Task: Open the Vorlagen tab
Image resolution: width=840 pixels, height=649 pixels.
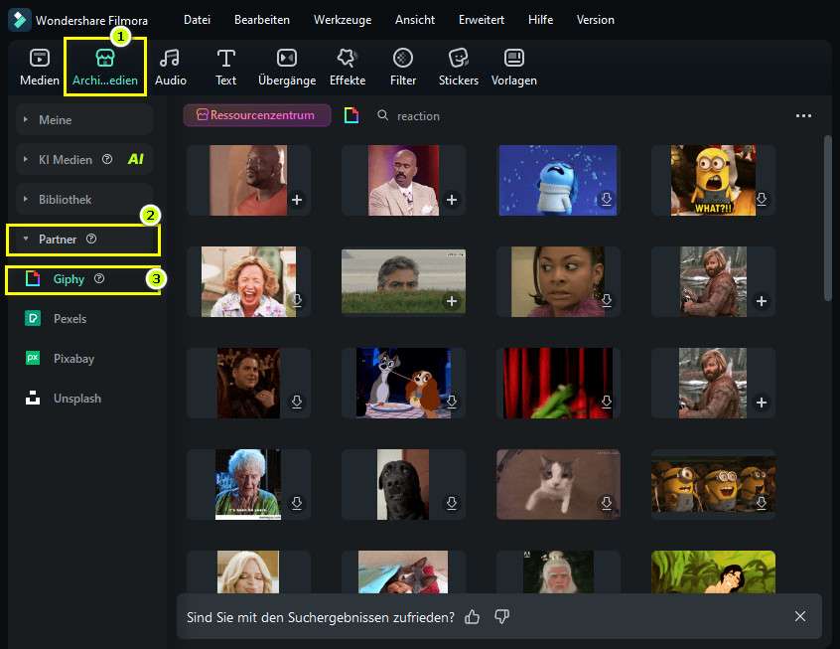Action: pyautogui.click(x=513, y=67)
